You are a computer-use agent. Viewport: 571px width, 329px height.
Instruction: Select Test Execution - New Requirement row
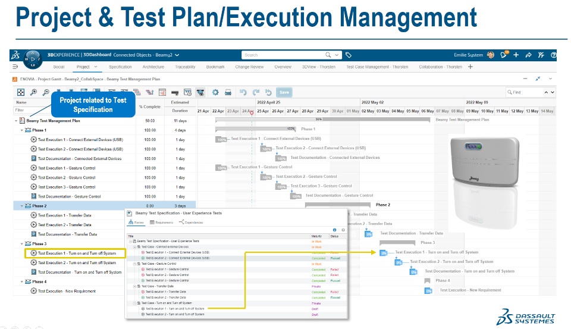point(69,291)
